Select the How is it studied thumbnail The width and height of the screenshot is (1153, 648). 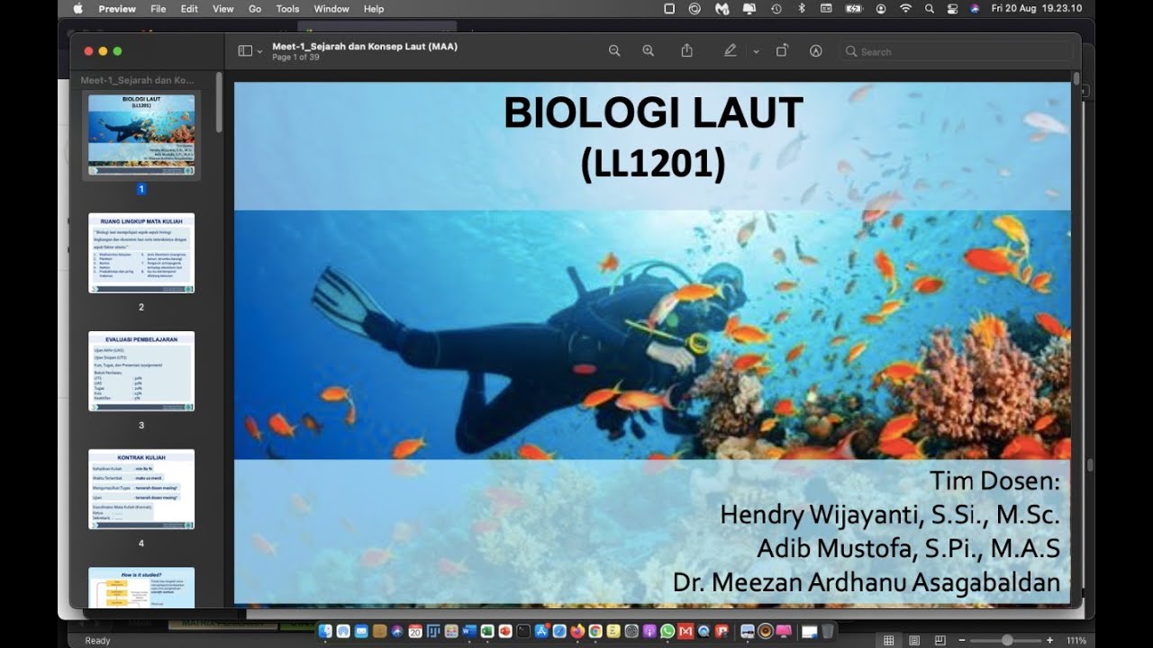141,587
